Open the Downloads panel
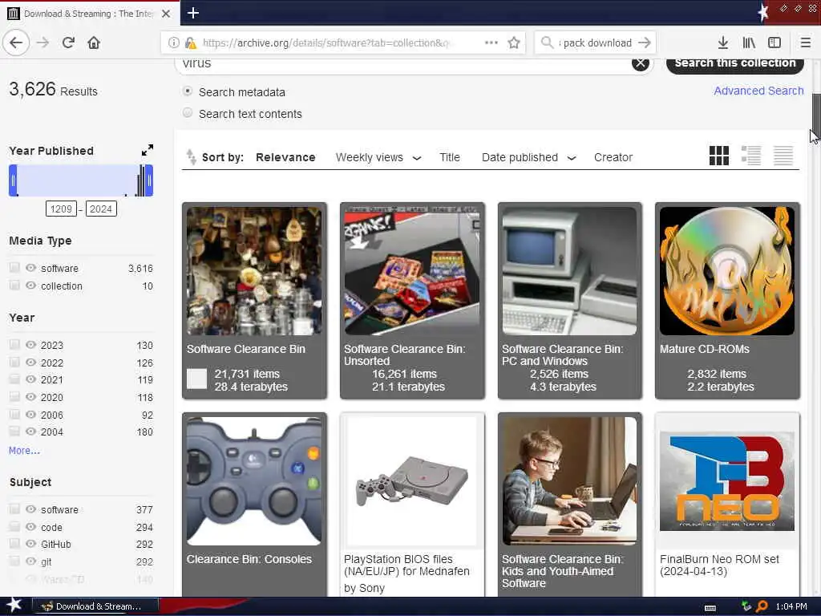The image size is (821, 616). [x=722, y=43]
